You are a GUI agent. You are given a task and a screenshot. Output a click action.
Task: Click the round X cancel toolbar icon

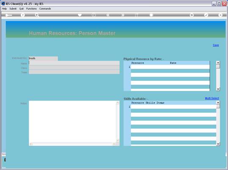(x=220, y=15)
